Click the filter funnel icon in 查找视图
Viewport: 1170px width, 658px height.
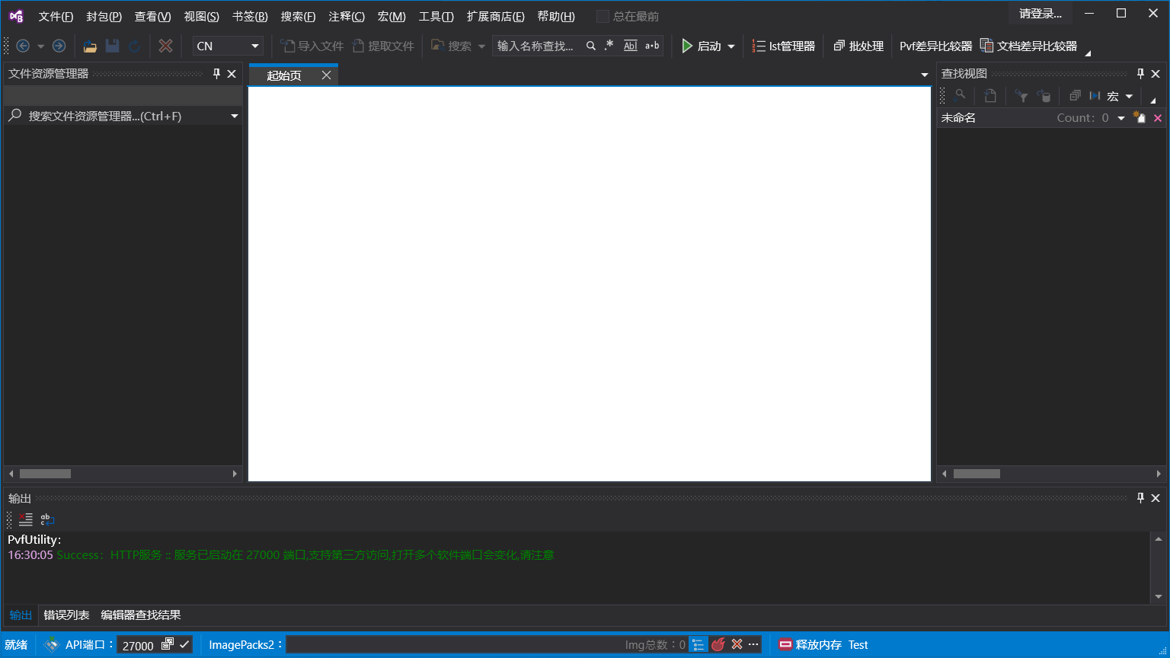(1021, 96)
